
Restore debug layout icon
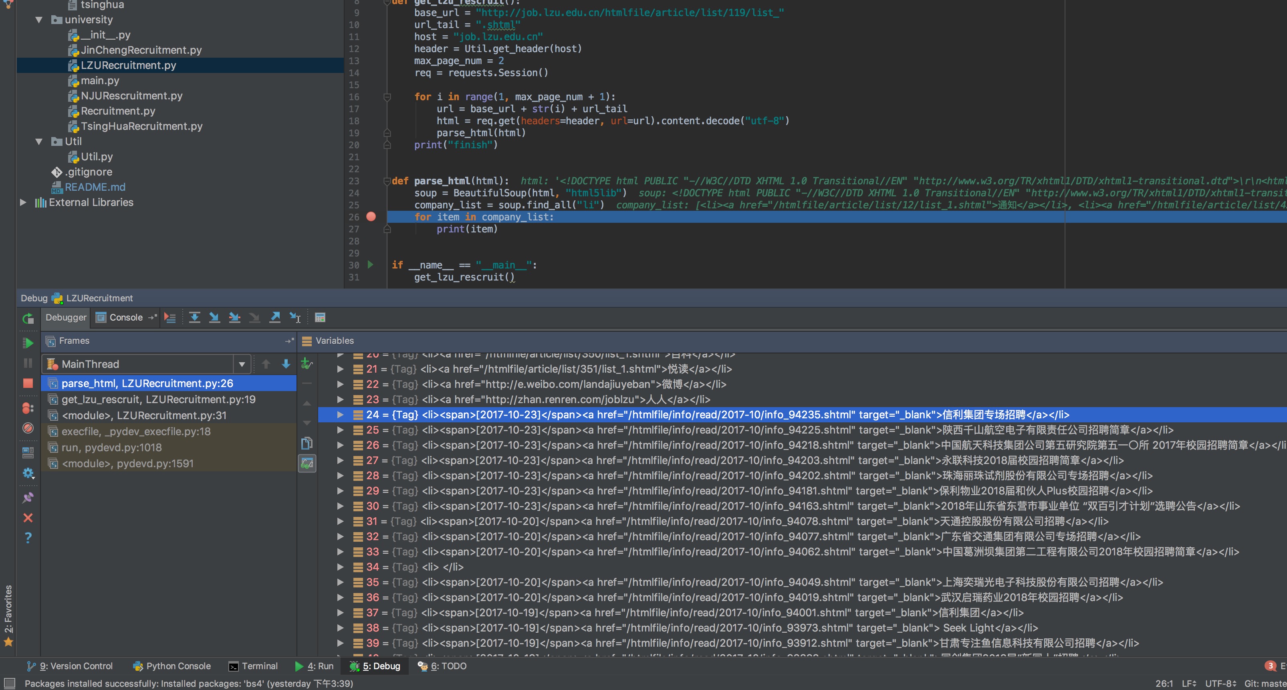(x=28, y=453)
